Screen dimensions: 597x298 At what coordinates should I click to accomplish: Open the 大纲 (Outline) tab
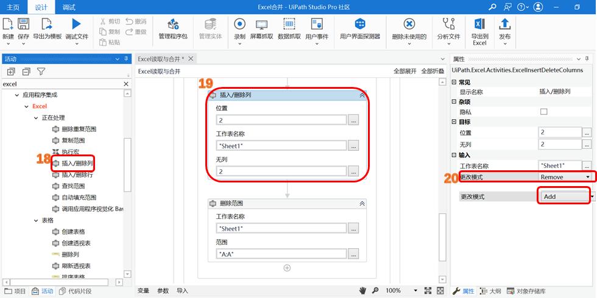point(492,291)
